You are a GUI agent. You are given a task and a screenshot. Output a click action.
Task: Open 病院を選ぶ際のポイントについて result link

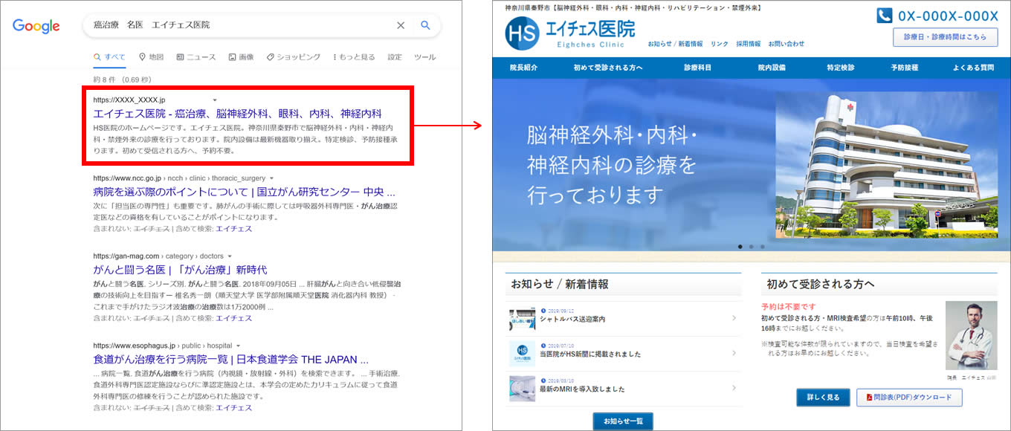244,192
